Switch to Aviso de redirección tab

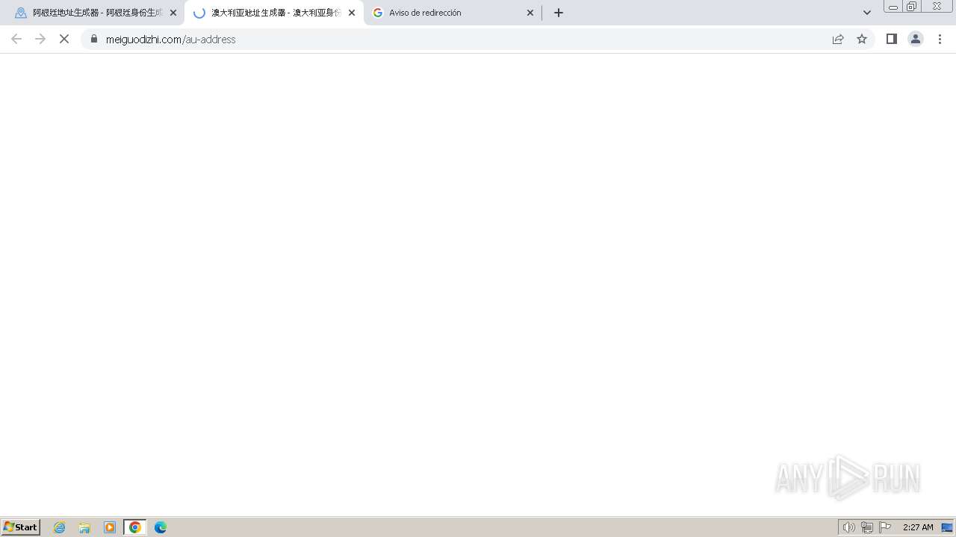(x=453, y=13)
